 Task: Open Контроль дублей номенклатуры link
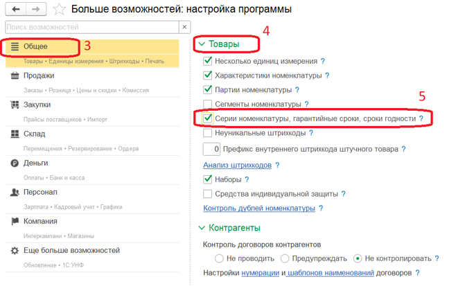pos(258,208)
